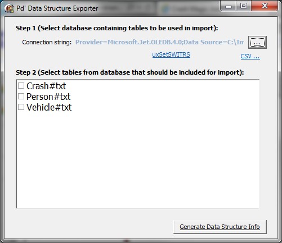
Task: Check the Crash#txt checkbox
Action: coord(21,86)
